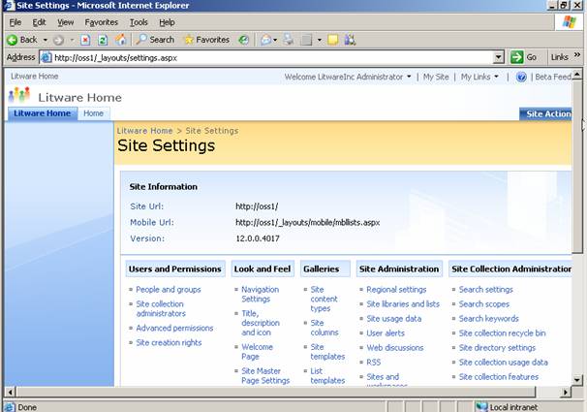Open the address bar dropdown list
The height and width of the screenshot is (412, 587).
pos(499,57)
